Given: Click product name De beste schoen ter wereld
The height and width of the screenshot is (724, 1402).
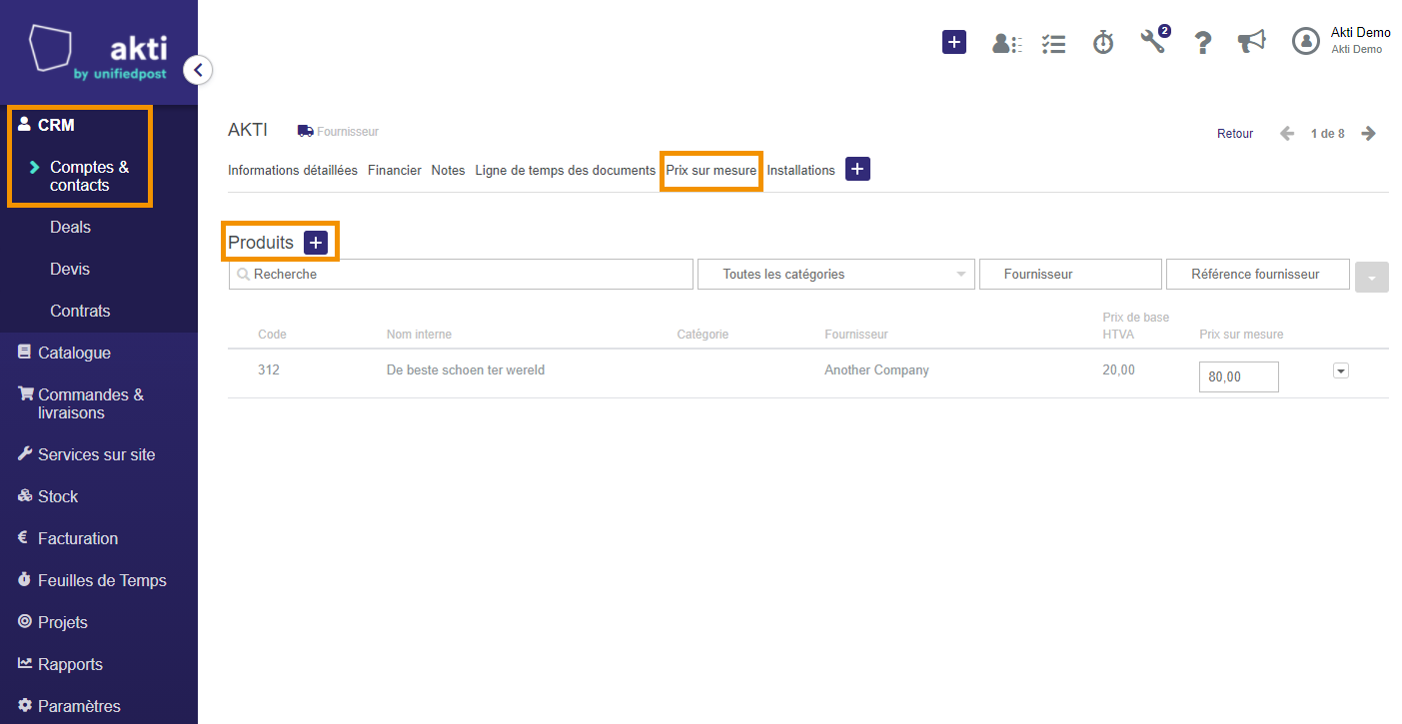Looking at the screenshot, I should point(466,369).
